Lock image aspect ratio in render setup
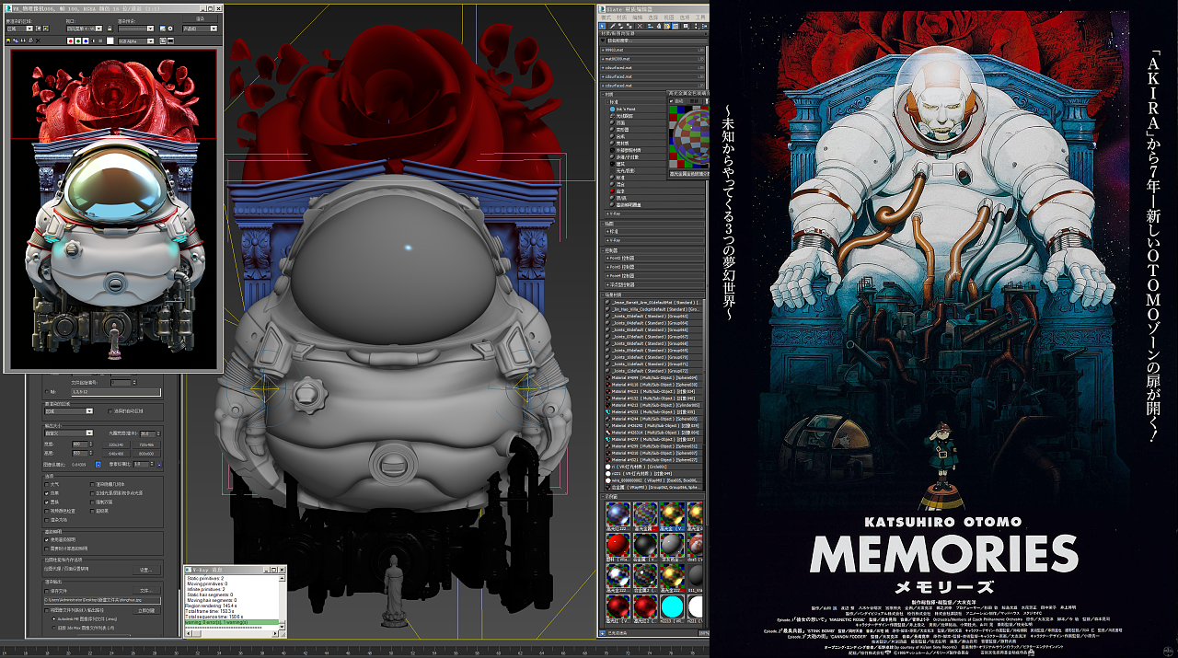1178x658 pixels. [98, 465]
